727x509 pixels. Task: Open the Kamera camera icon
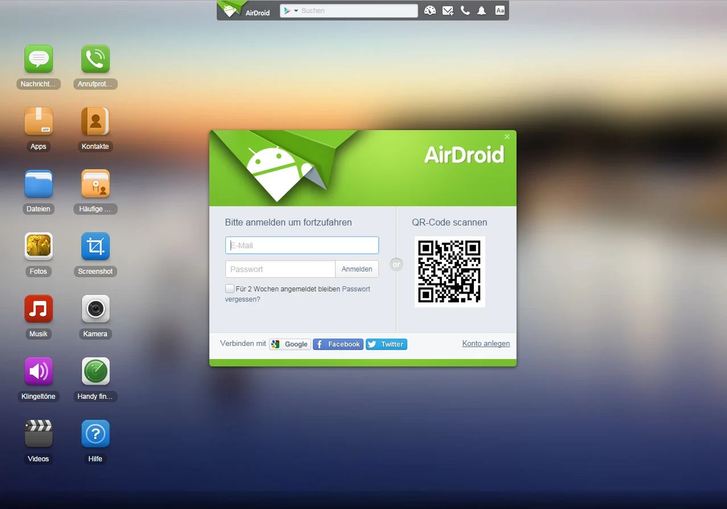click(x=95, y=308)
